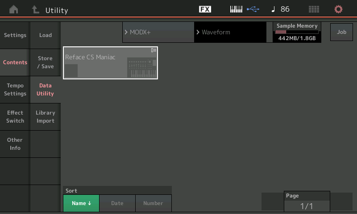Open the Tempo Settings tab
Screen dimensions: 357x214
pyautogui.click(x=15, y=90)
